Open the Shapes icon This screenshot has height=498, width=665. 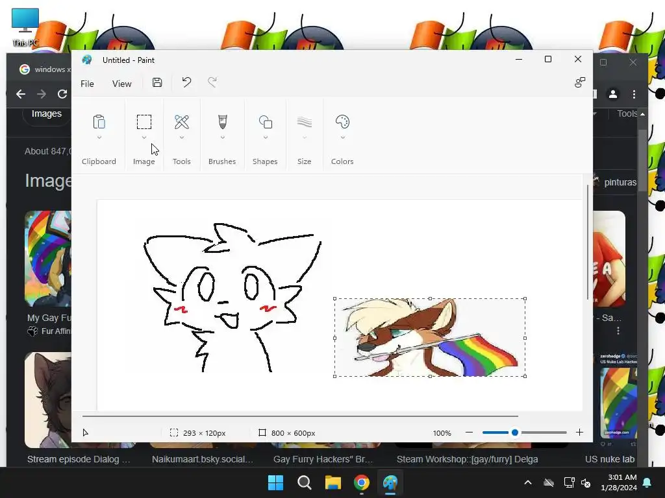266,122
